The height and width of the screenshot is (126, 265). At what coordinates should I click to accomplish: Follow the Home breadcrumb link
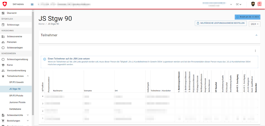[x=41, y=24]
